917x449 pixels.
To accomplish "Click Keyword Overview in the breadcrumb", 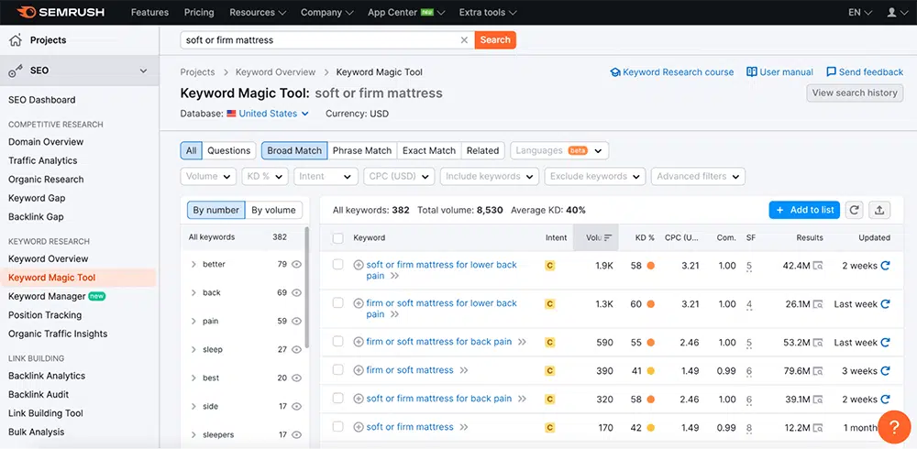I will click(x=275, y=72).
